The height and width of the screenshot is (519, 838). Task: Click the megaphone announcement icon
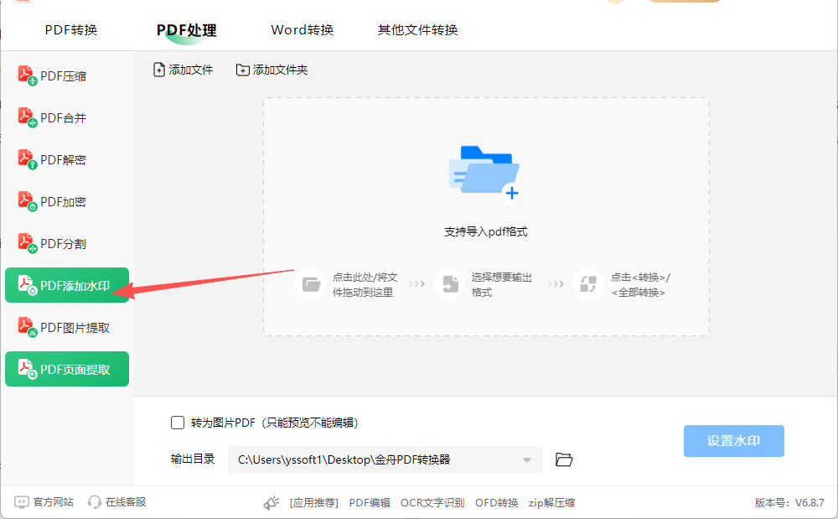pos(272,502)
